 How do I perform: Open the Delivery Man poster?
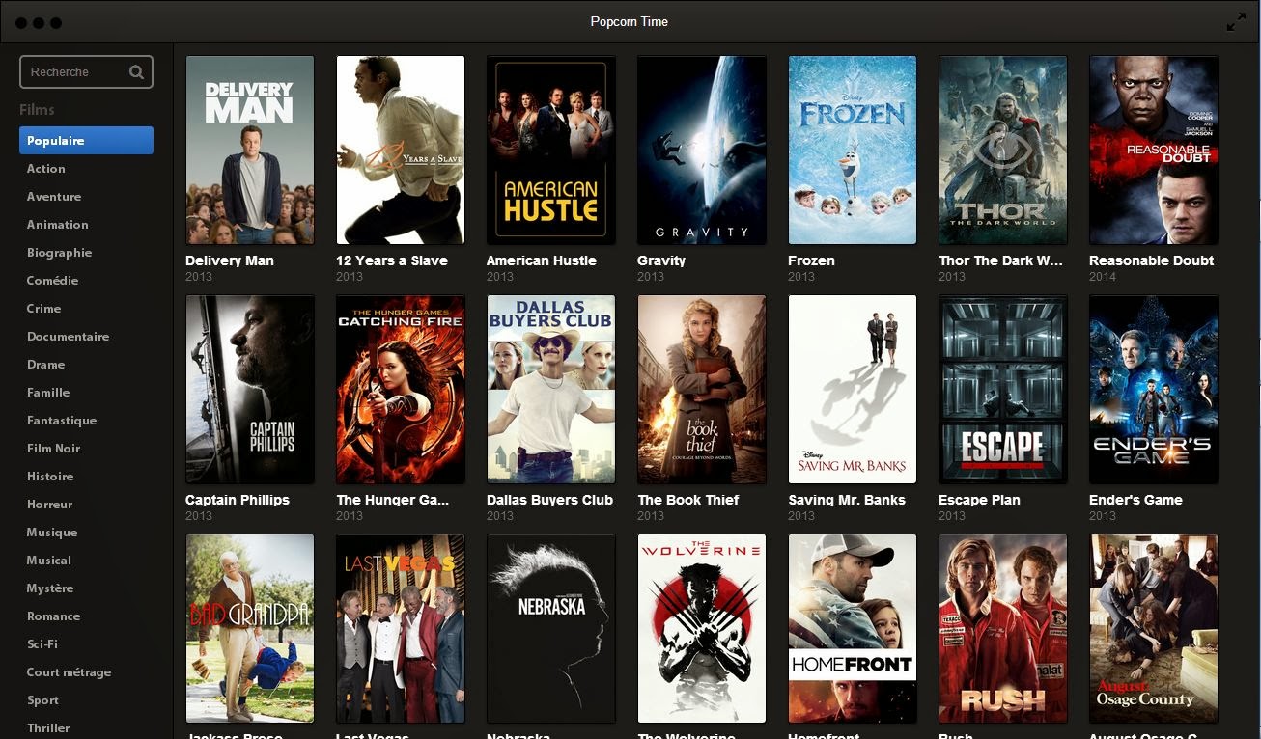tap(250, 150)
